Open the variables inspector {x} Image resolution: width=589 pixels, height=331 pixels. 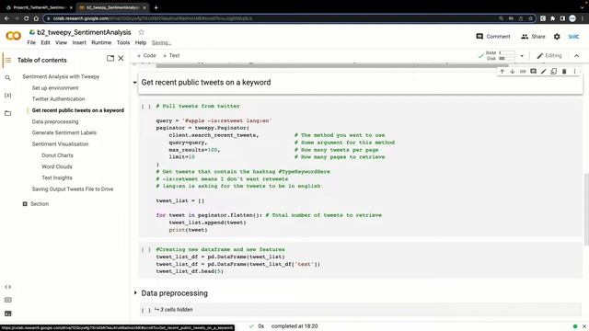8,96
